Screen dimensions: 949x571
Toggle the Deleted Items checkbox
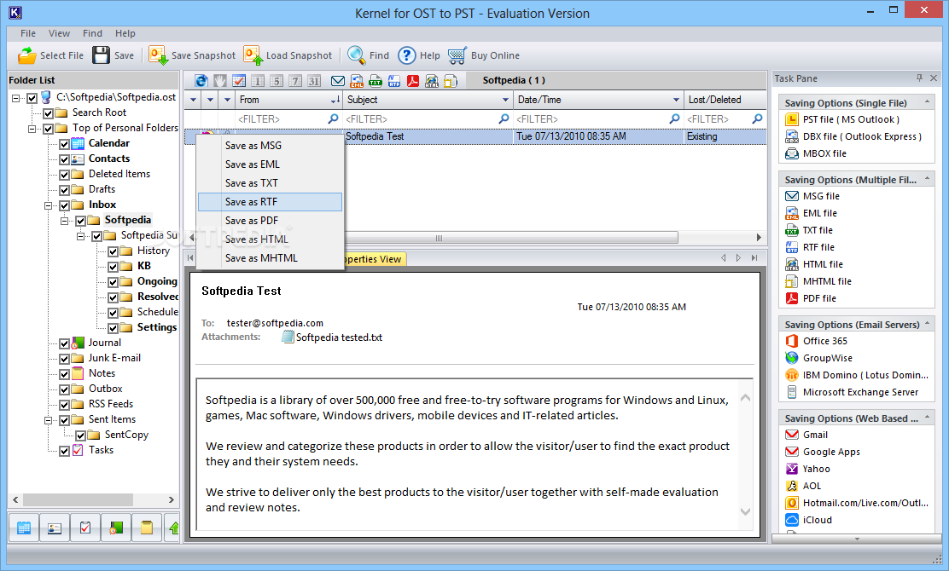coord(64,175)
